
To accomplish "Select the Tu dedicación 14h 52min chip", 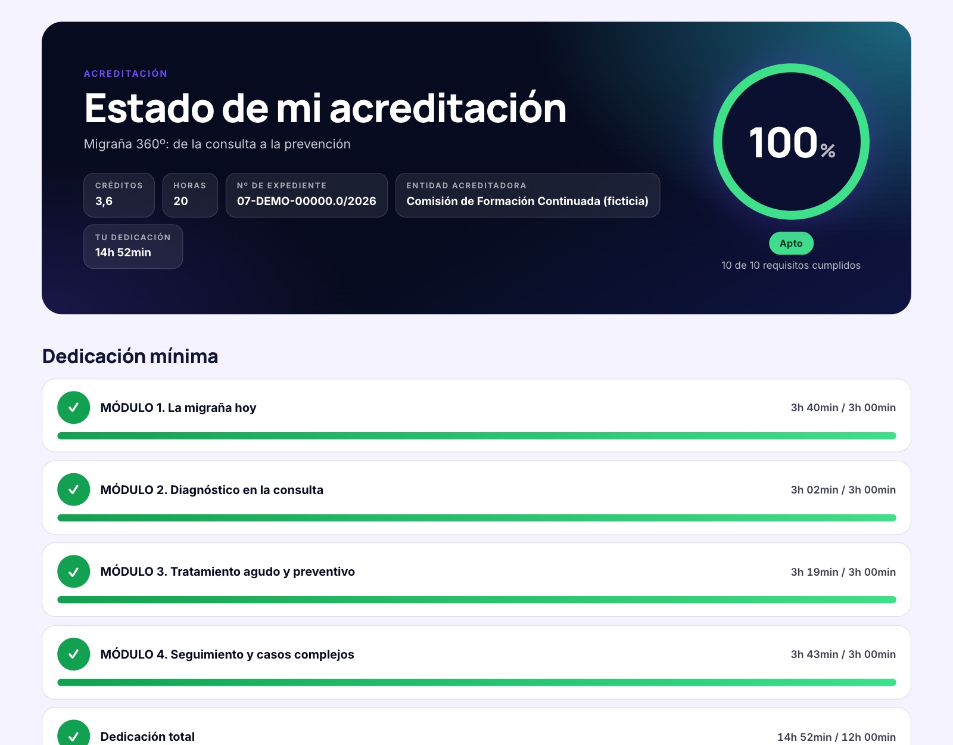I will pos(133,246).
